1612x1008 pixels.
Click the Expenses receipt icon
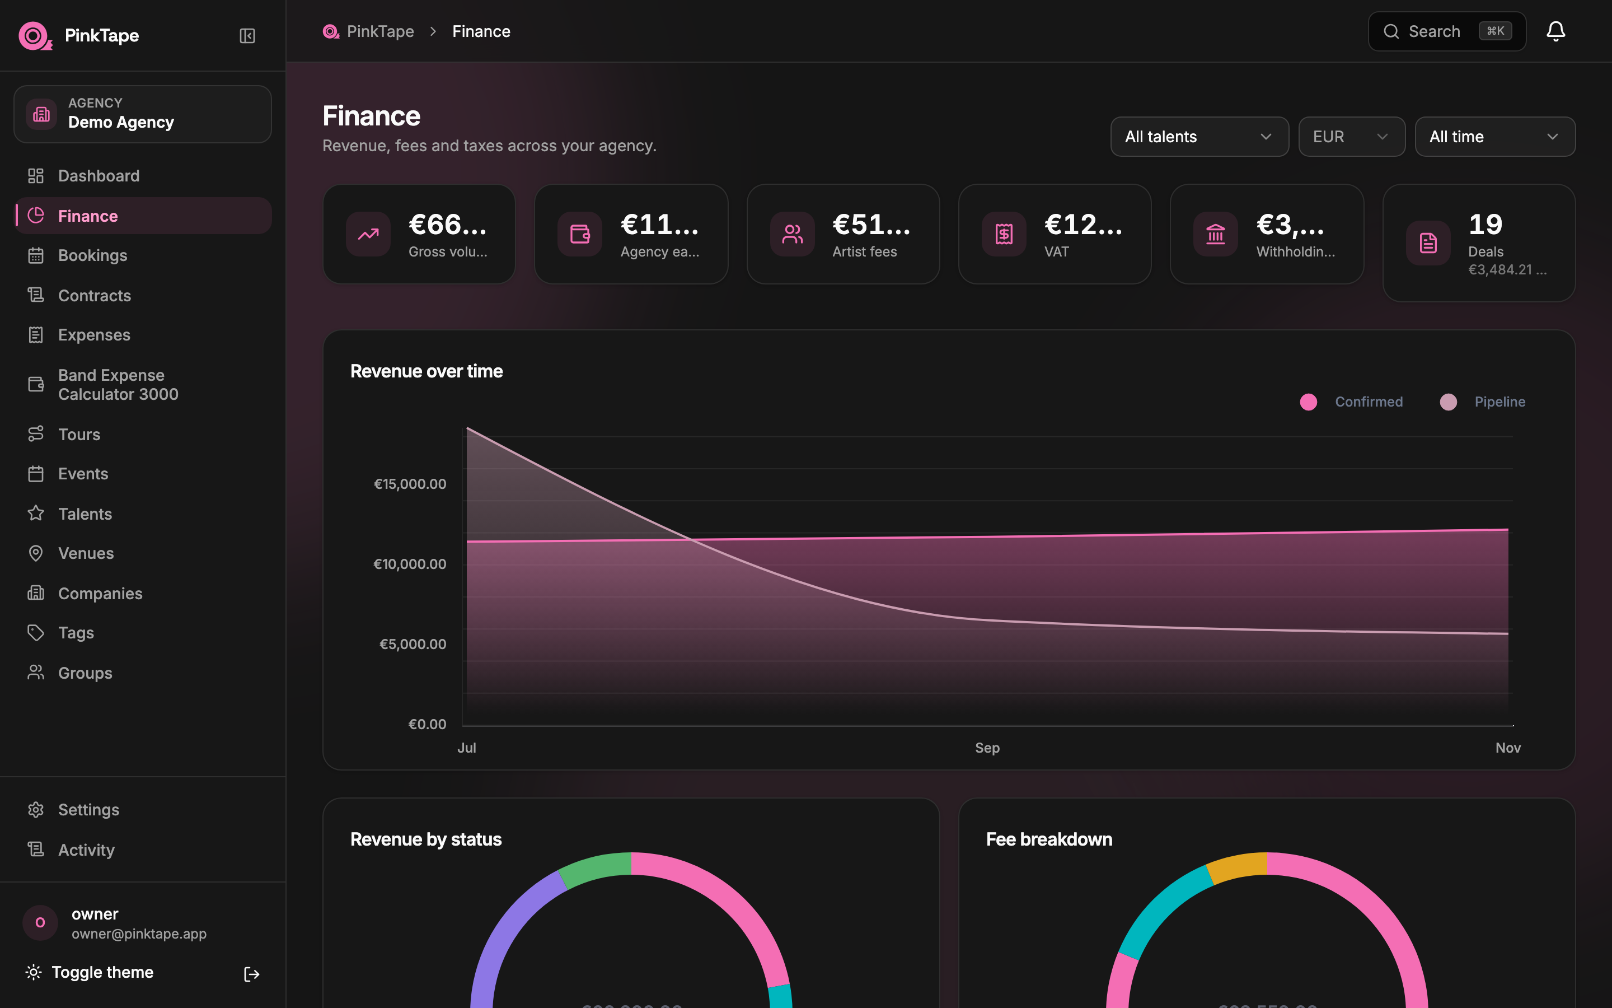(x=36, y=335)
